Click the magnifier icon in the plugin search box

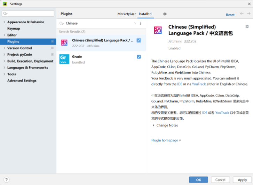point(62,23)
